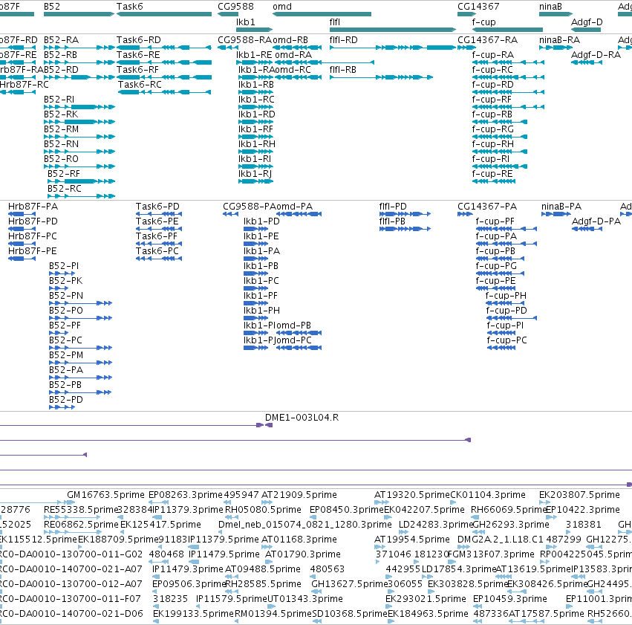The width and height of the screenshot is (632, 625).
Task: Click the Adgf-D gene label
Action: point(587,22)
